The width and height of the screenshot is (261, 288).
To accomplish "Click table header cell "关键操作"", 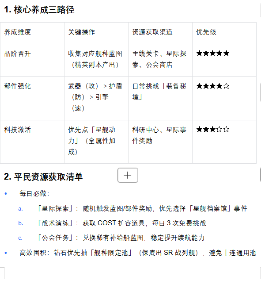I will (96, 33).
